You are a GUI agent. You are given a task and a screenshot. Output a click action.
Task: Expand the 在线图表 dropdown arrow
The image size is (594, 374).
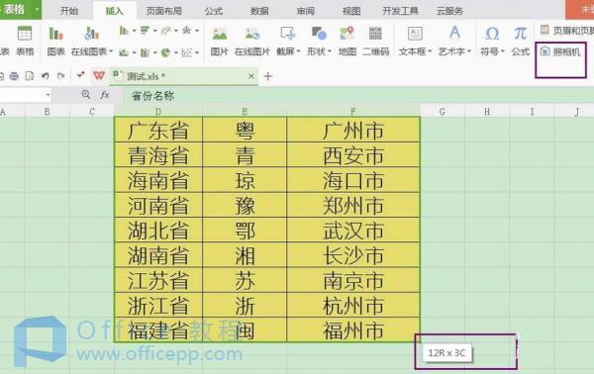tap(111, 51)
